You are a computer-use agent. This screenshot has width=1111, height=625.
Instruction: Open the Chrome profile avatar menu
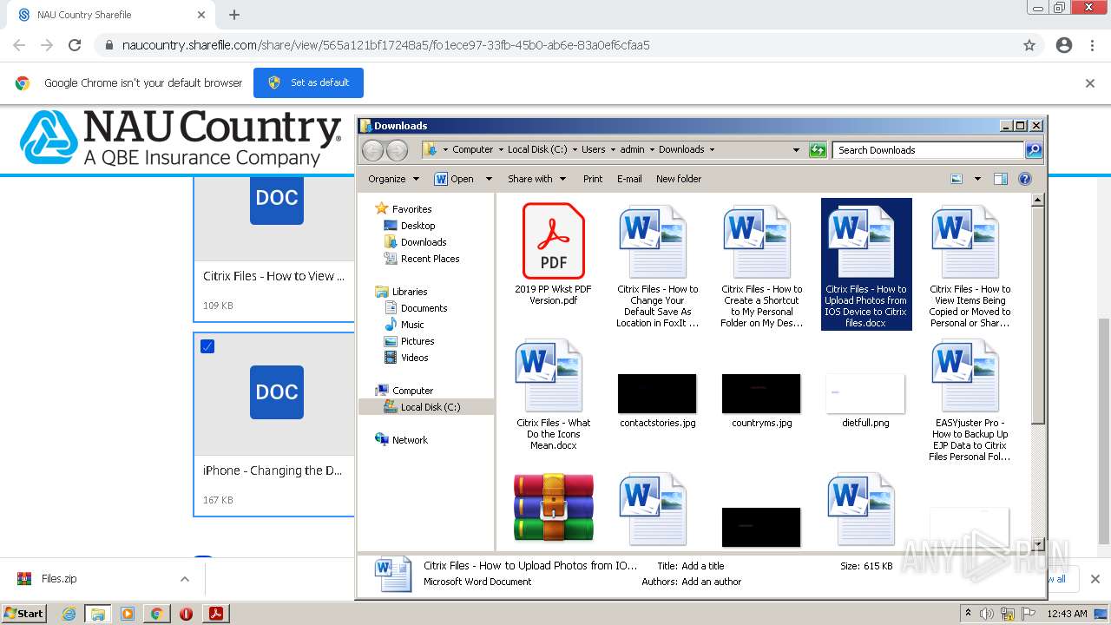(x=1064, y=45)
